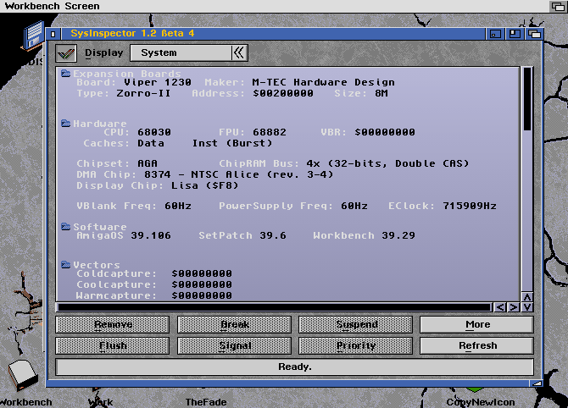Cycle display mode with the arrow glyph
This screenshot has width=568, height=408.
239,52
